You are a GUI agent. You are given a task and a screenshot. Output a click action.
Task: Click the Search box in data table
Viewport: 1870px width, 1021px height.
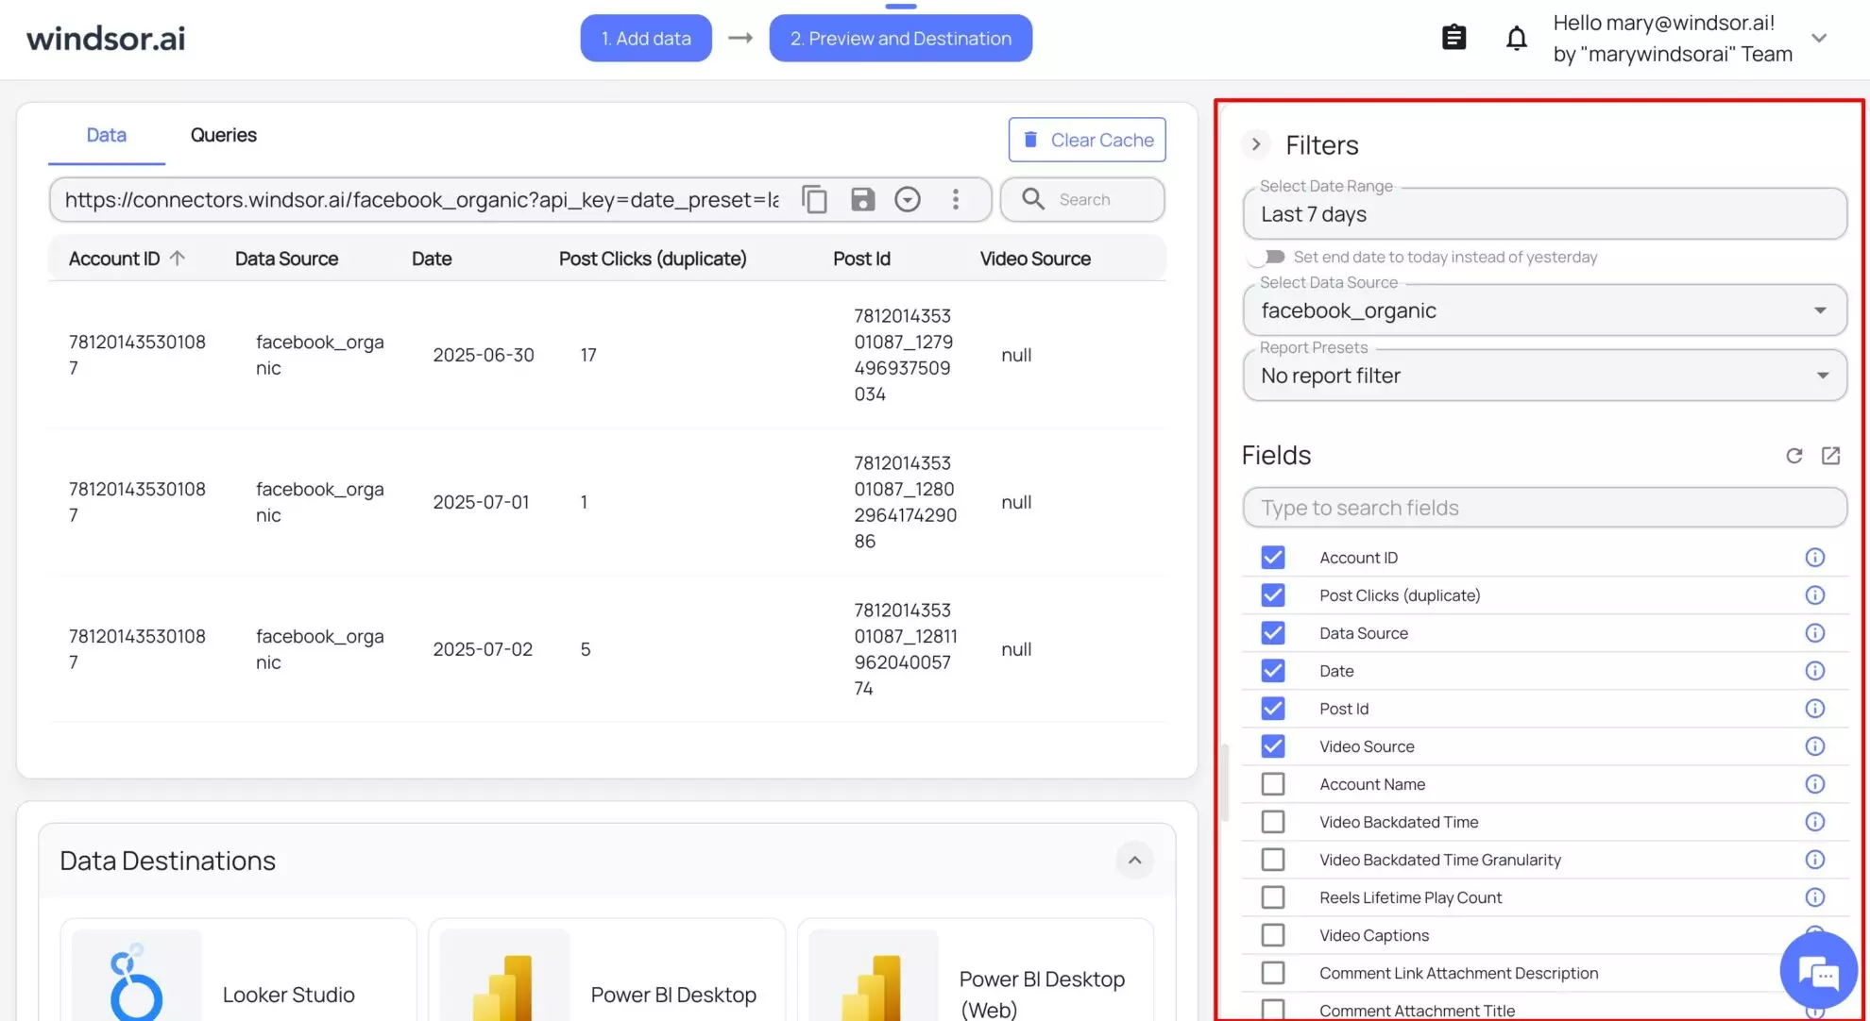(1082, 199)
